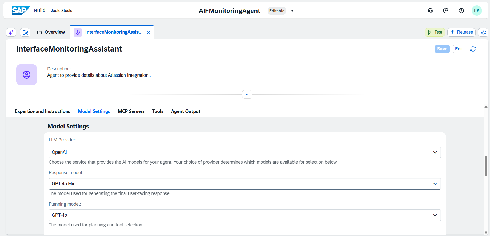Click the Release button
Screen dimensions: 490x236
click(x=461, y=32)
